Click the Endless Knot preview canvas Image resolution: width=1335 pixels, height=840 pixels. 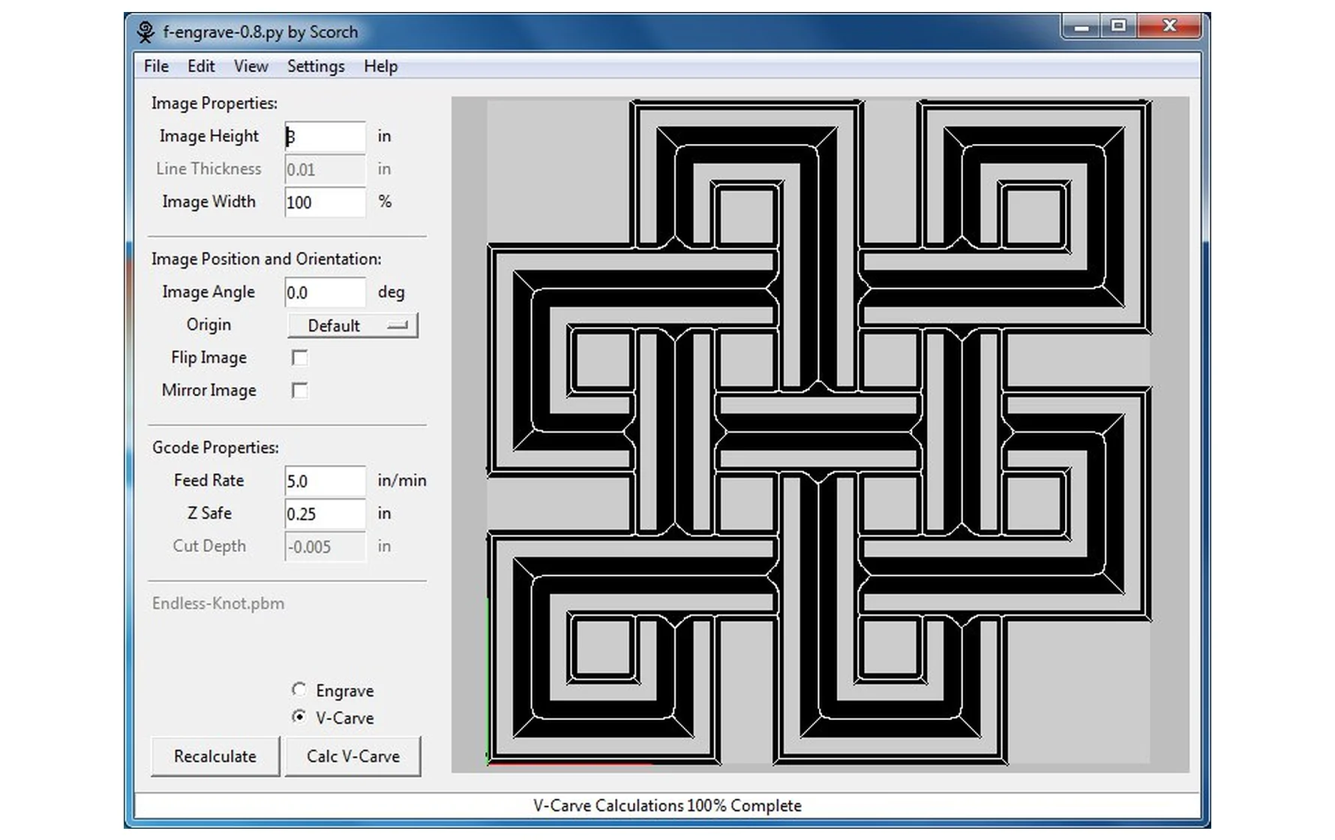819,433
